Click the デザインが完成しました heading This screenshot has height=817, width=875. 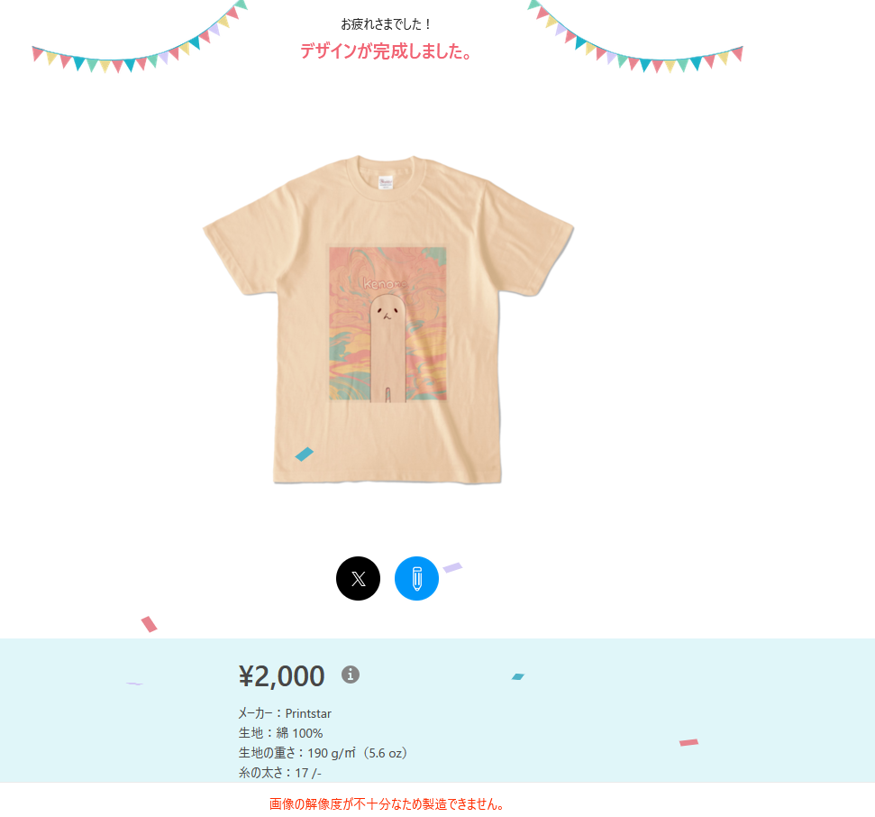point(386,51)
